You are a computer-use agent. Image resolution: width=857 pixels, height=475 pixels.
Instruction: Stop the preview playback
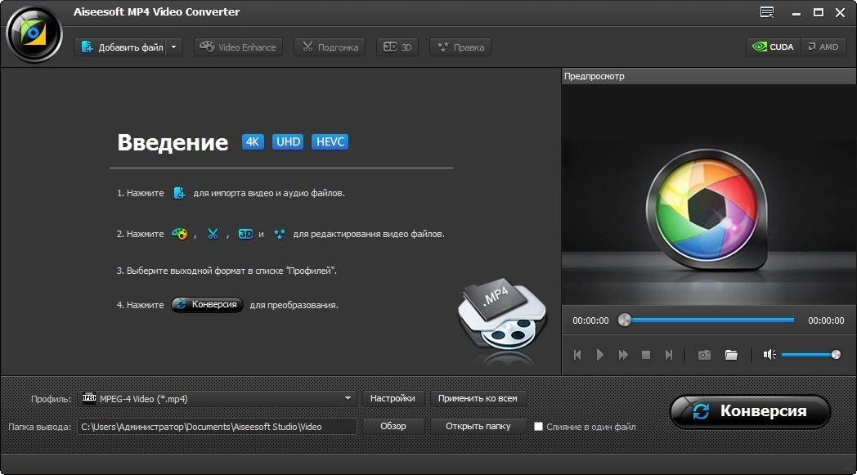pyautogui.click(x=645, y=355)
